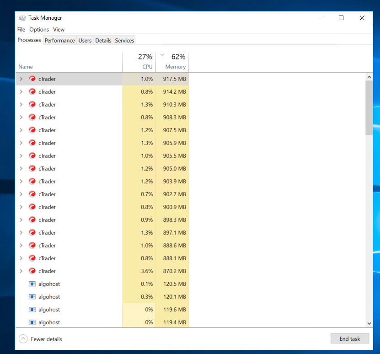The height and width of the screenshot is (354, 380).
Task: Click the cTrader icon in the 905.5 MB row
Action: 32,156
